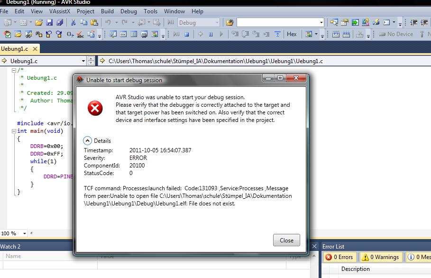Open the undo history dropdown arrow
This screenshot has height=278, width=431.
[116, 23]
